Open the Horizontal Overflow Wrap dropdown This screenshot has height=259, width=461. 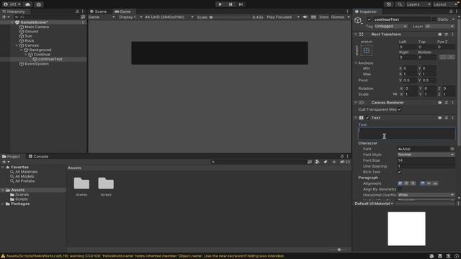426,195
